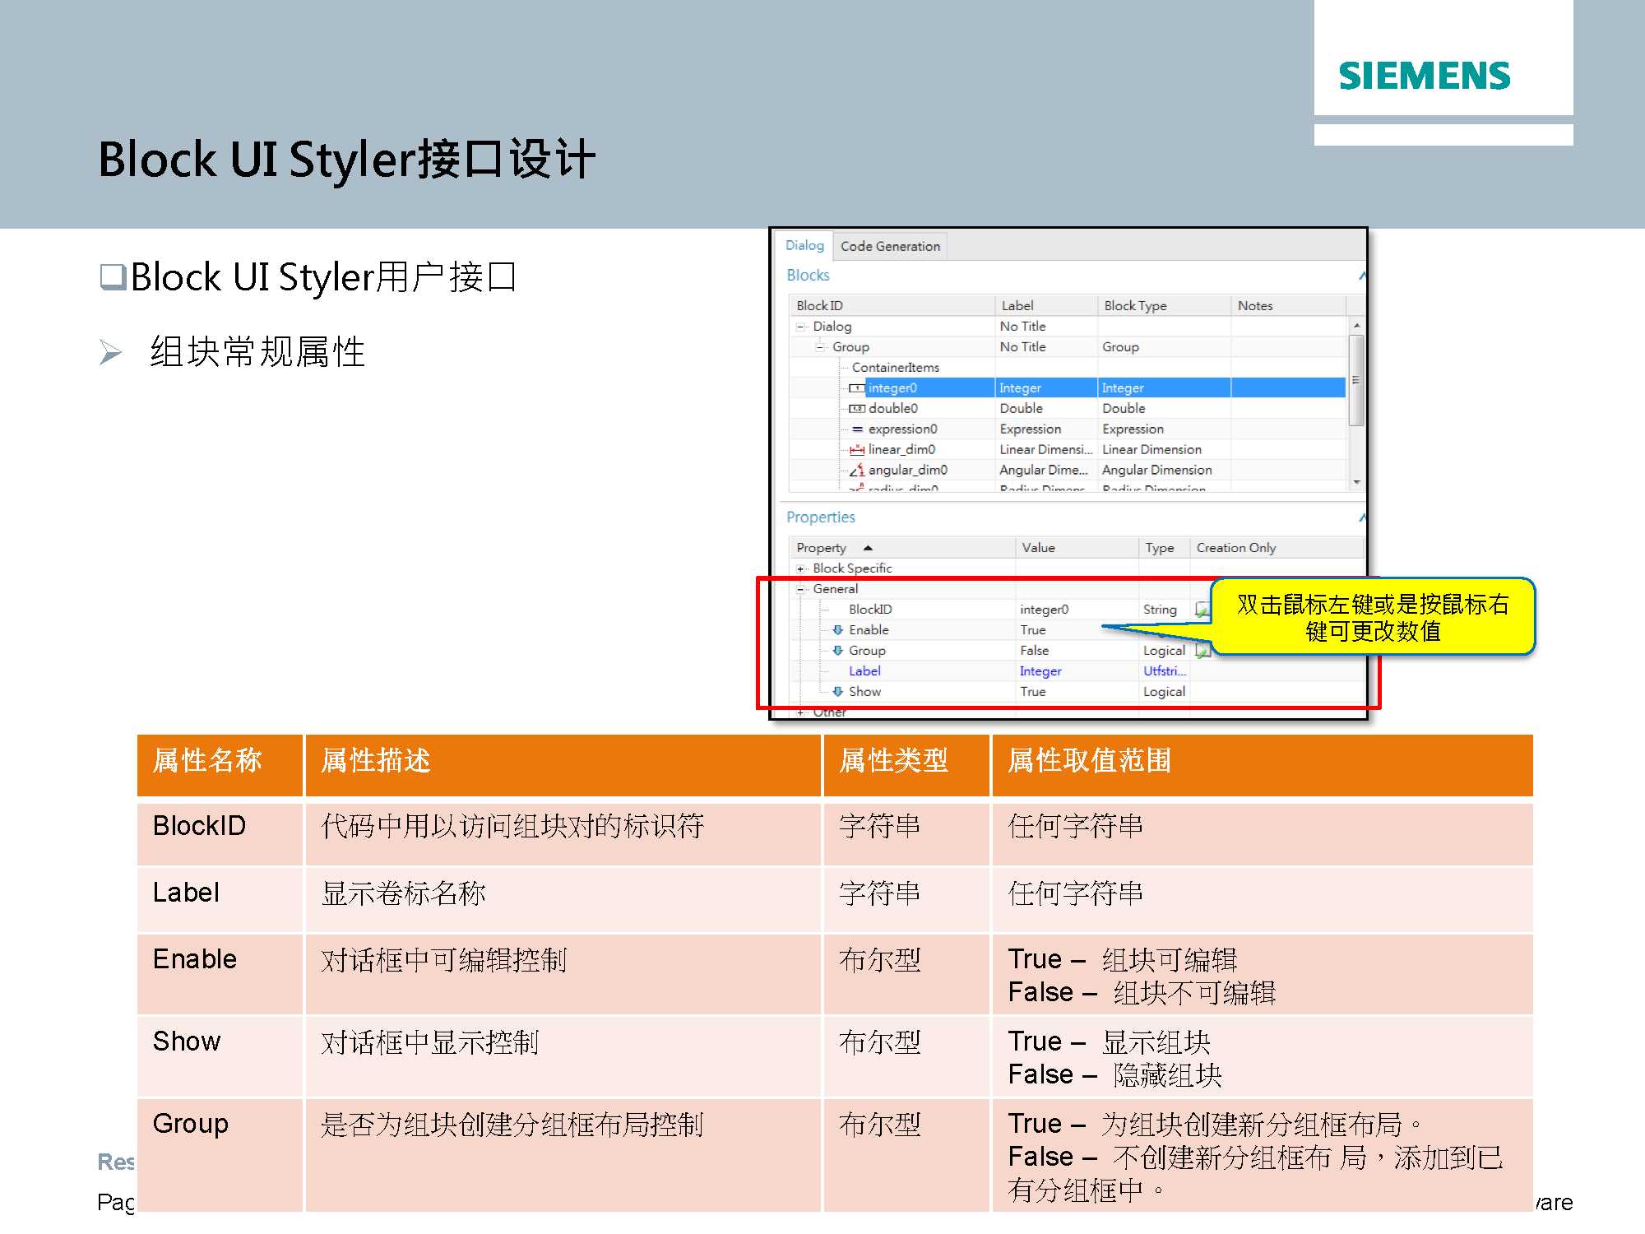Switch to the Code Generation tab
The height and width of the screenshot is (1234, 1645).
pos(890,246)
